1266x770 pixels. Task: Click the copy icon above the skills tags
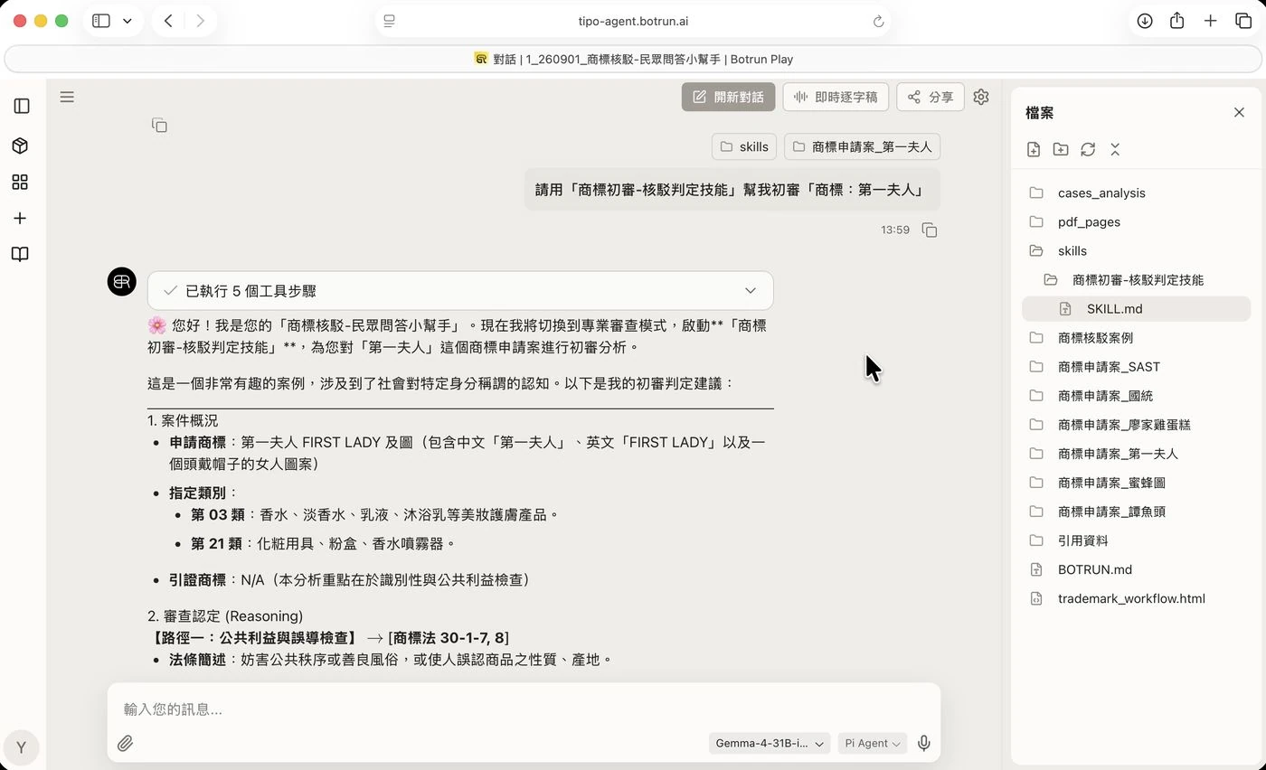[x=159, y=125]
